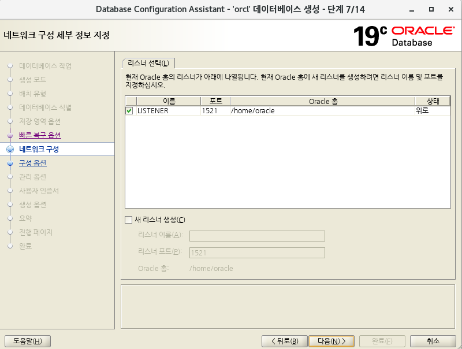Screen dimensions: 462x349
Task: Click the 구성 옵션 step bullet icon
Action: click(x=10, y=164)
